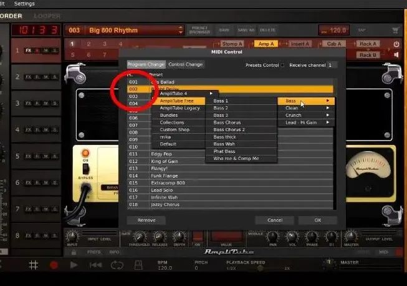Play the recorder from the transport bar
Viewport: 407px width, 286px height.
[x=74, y=265]
